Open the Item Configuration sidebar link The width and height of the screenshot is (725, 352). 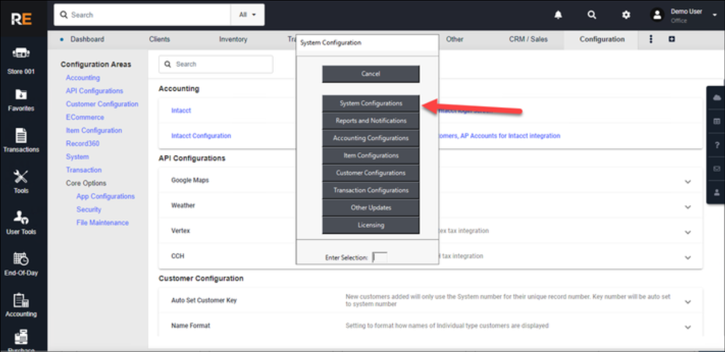click(x=94, y=131)
